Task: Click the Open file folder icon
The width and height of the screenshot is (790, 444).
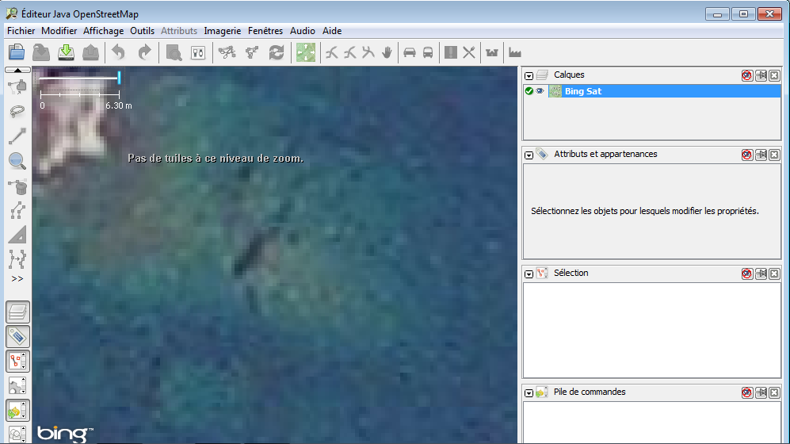Action: (17, 52)
